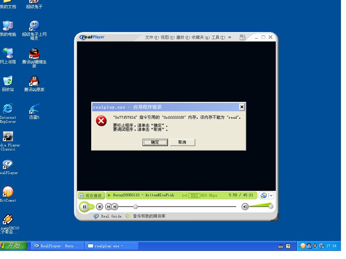
Task: Select 腾讯QQ原版 desktop icon
Action: (x=34, y=84)
